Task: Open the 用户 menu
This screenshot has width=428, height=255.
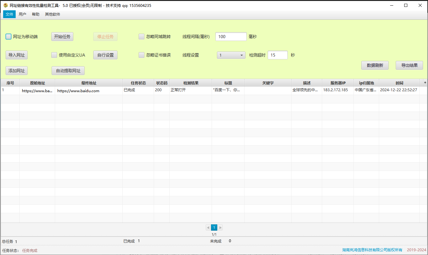Action: (x=23, y=14)
